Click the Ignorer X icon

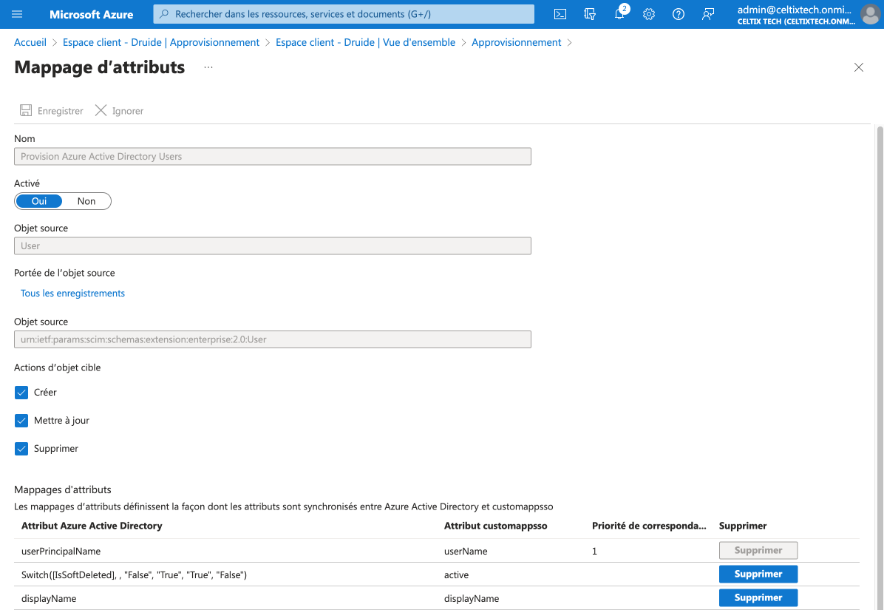click(x=101, y=110)
